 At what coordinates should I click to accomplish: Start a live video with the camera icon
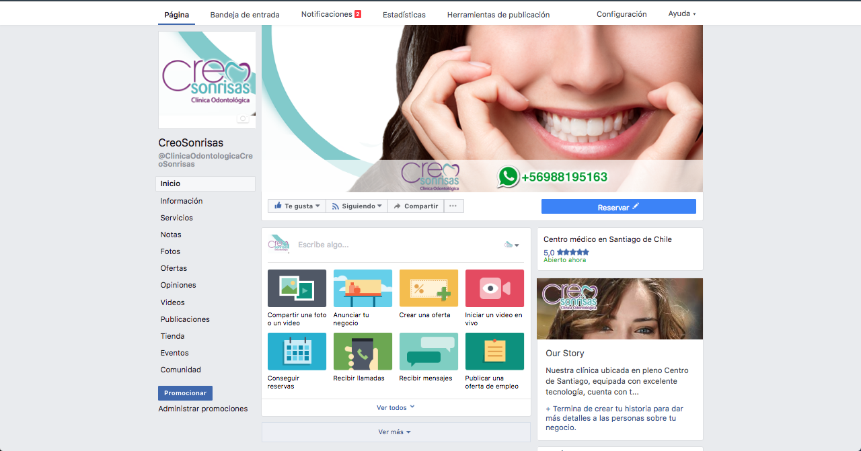(x=494, y=288)
